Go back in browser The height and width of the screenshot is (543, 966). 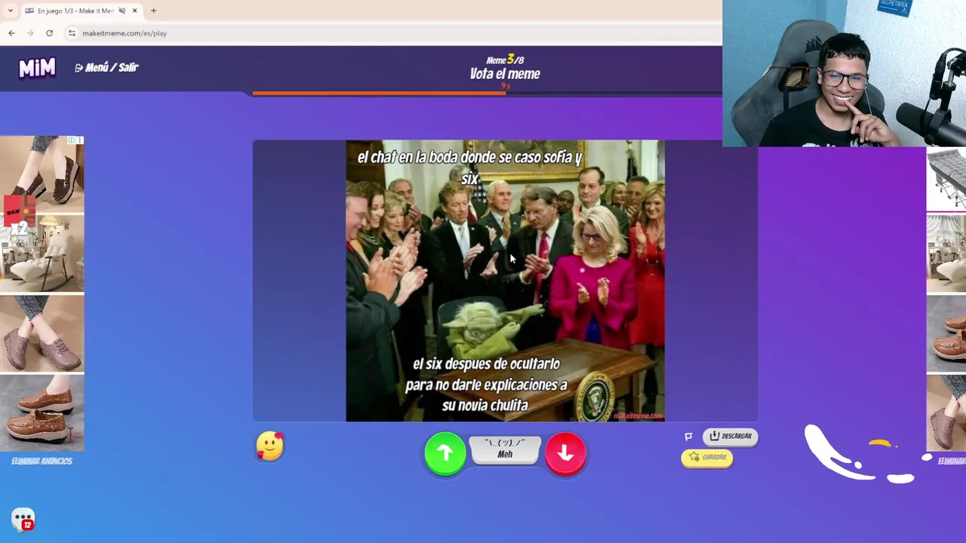pos(11,33)
